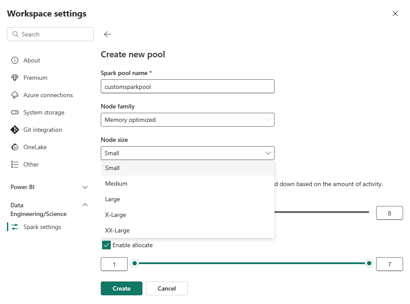Click the OneLake icon

(x=15, y=147)
